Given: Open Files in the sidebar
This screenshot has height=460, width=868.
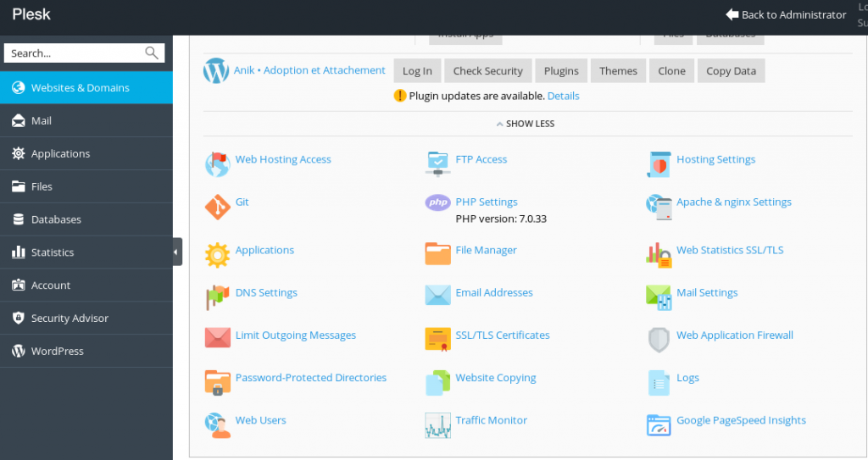Looking at the screenshot, I should (86, 186).
